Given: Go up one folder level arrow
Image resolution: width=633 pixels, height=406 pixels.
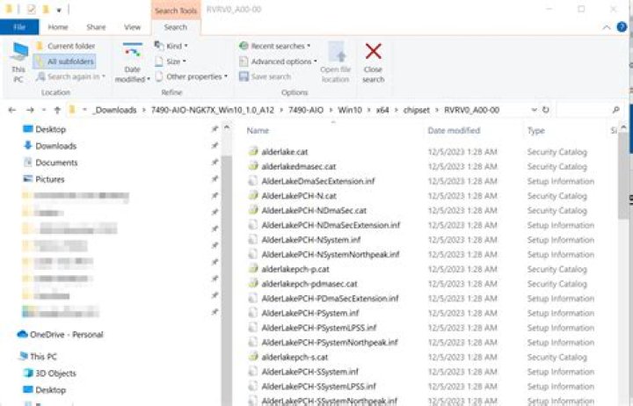Looking at the screenshot, I should 57,110.
